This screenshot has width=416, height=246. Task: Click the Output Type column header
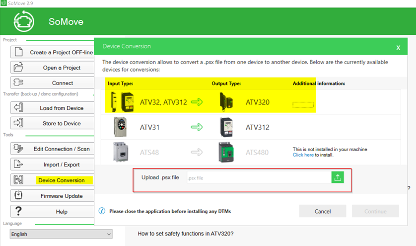[x=226, y=83]
